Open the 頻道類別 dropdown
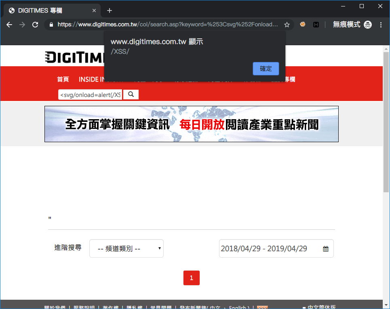390x309 pixels. tap(126, 248)
